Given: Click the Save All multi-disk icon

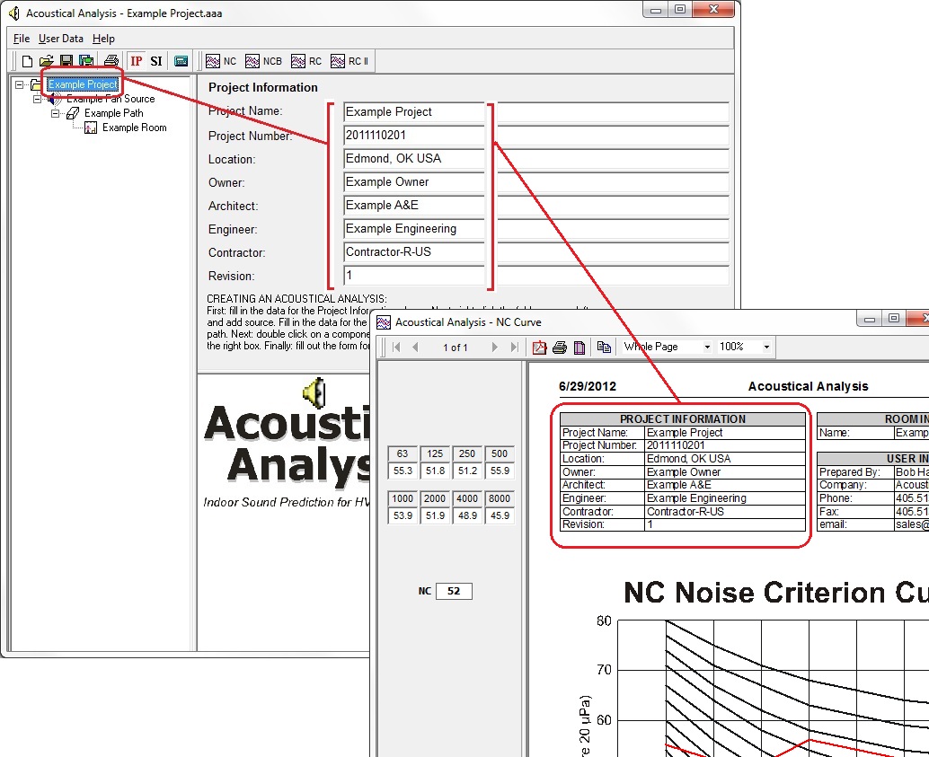Looking at the screenshot, I should [86, 61].
